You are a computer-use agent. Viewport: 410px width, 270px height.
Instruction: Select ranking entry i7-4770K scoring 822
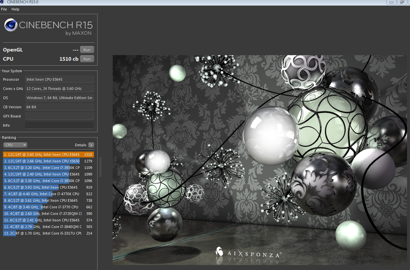click(49, 194)
